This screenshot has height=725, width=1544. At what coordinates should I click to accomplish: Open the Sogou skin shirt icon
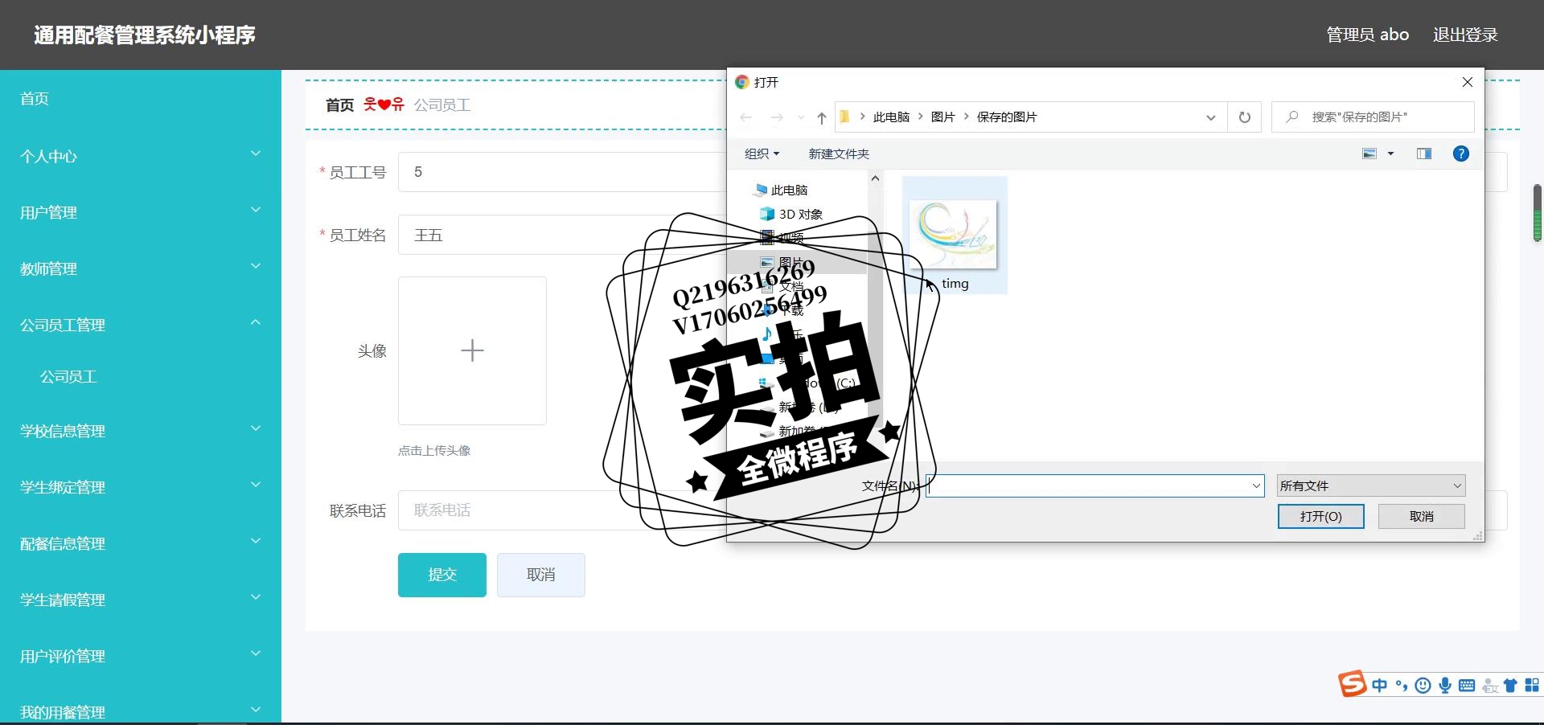point(1510,686)
